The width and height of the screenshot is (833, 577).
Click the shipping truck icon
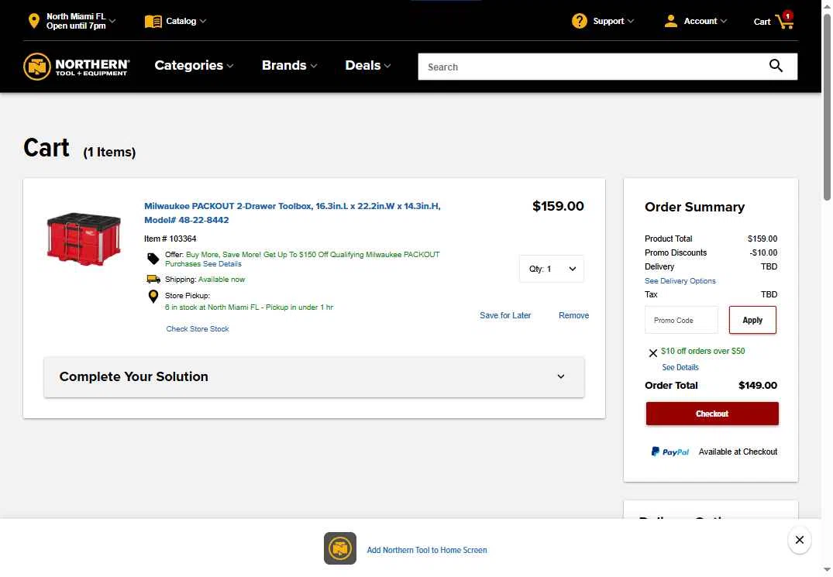tap(153, 280)
